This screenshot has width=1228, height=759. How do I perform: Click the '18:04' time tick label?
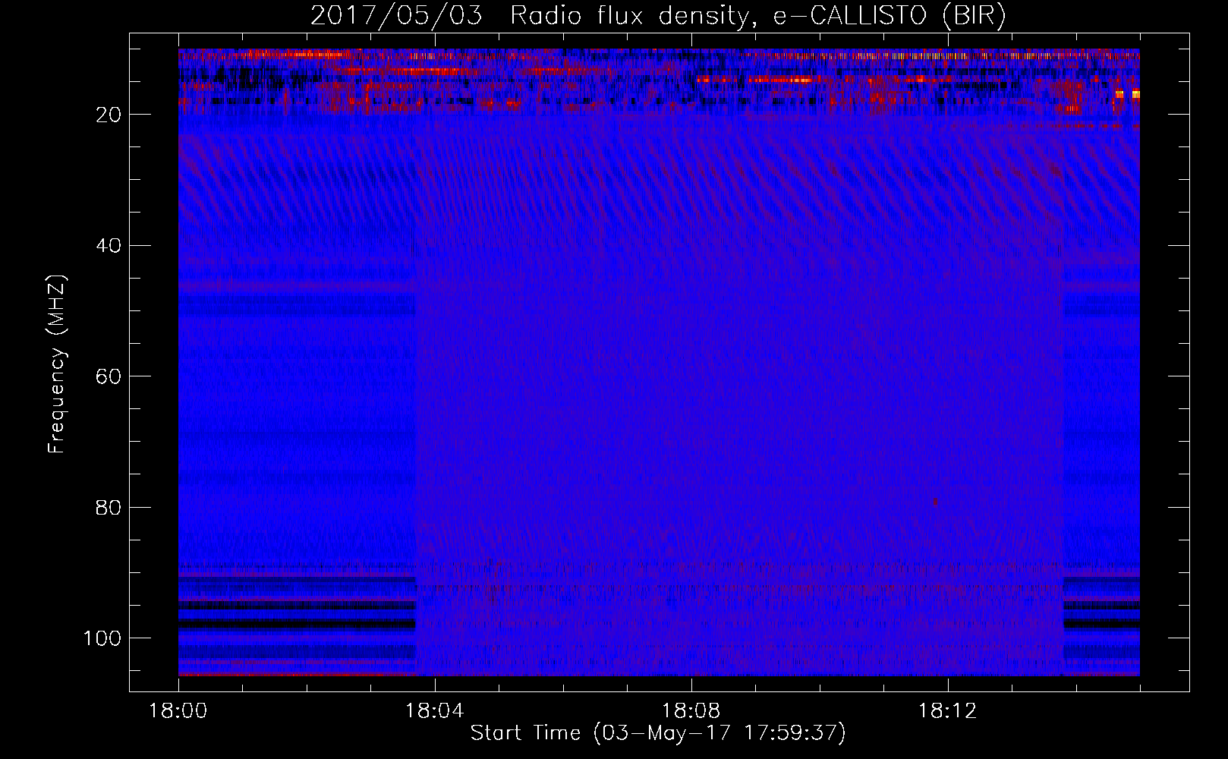(435, 711)
